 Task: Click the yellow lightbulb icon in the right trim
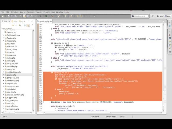(170, 42)
